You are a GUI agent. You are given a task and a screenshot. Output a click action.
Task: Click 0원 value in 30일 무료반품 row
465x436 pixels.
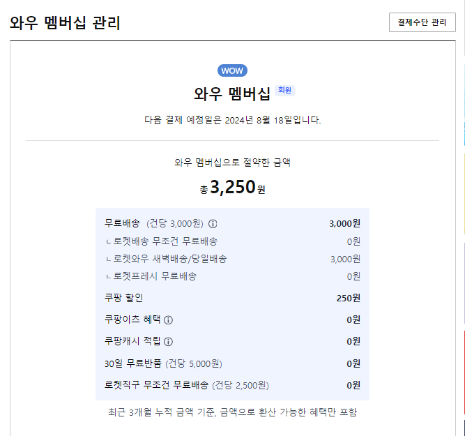pos(353,363)
